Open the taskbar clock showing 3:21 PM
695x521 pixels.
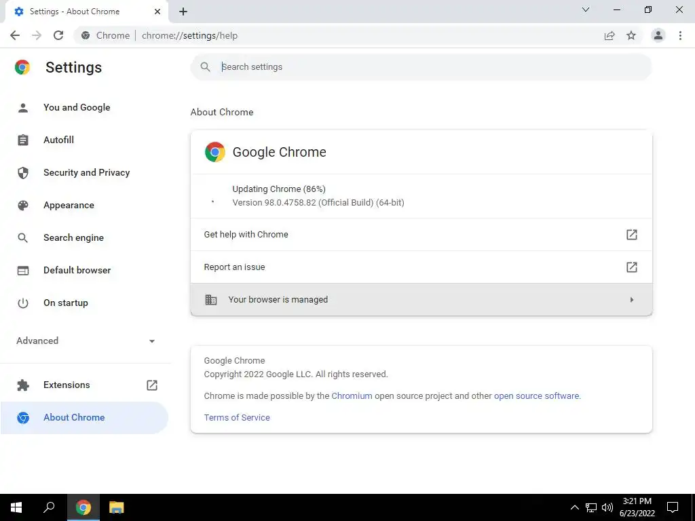coord(637,507)
